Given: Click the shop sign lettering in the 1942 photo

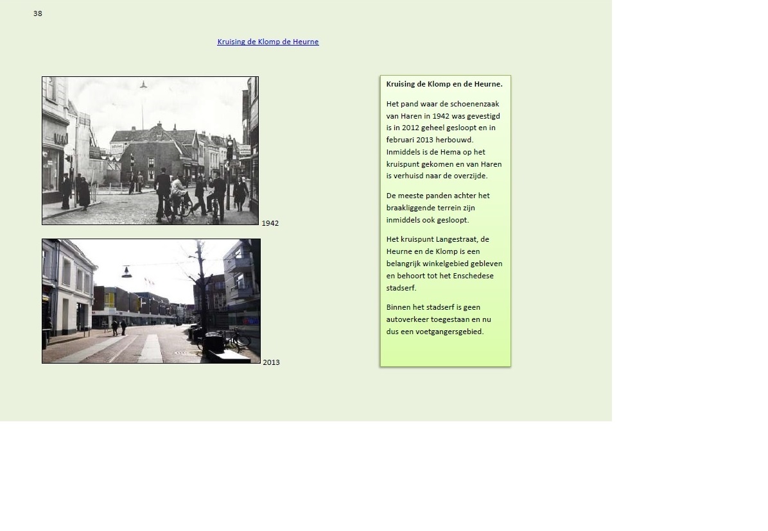Looking at the screenshot, I should pos(60,139).
